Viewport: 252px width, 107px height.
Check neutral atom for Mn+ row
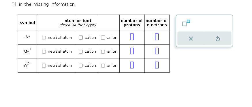point(44,51)
